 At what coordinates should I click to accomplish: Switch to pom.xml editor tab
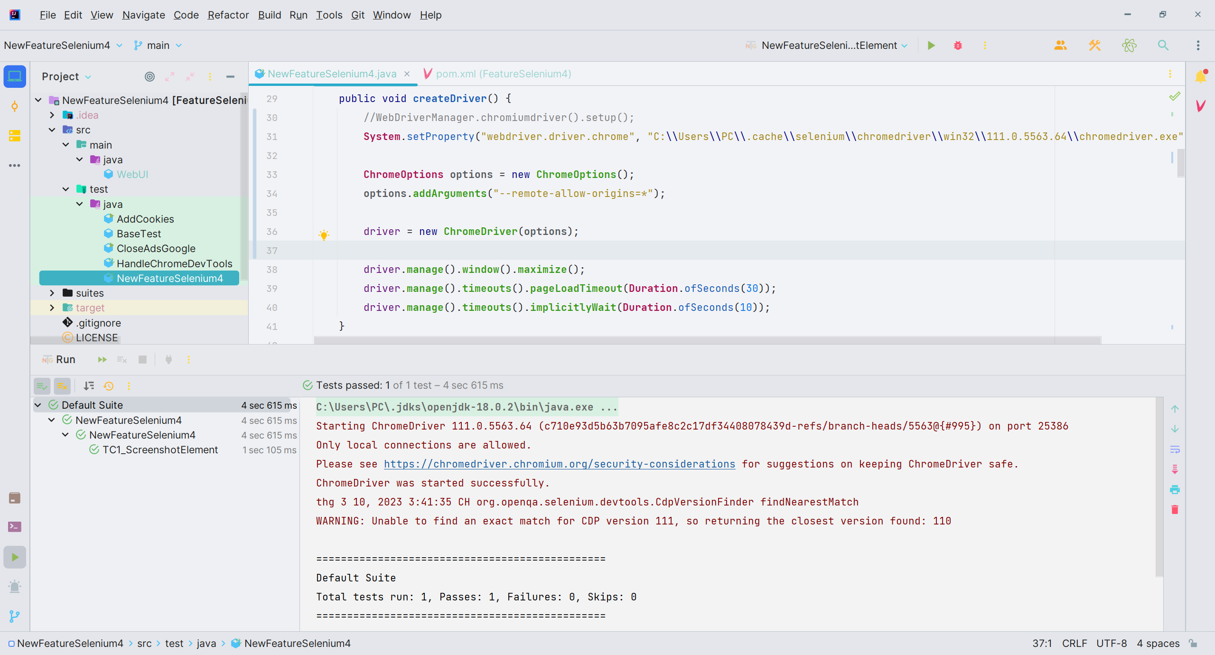[x=497, y=74]
